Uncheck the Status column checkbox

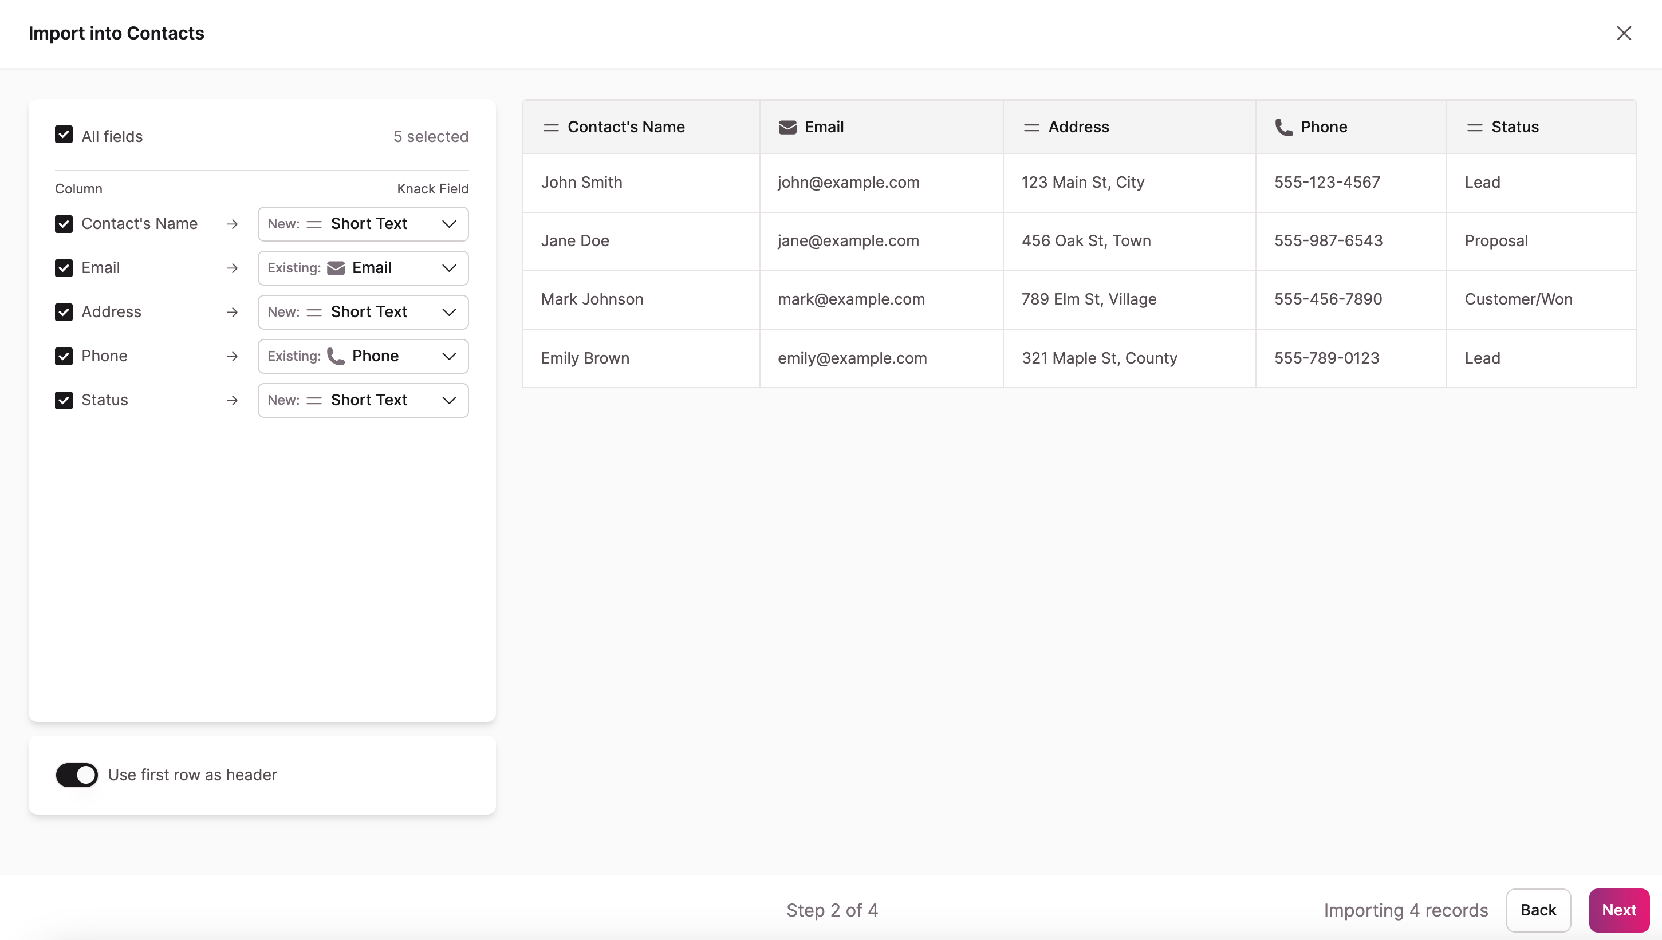click(x=64, y=400)
